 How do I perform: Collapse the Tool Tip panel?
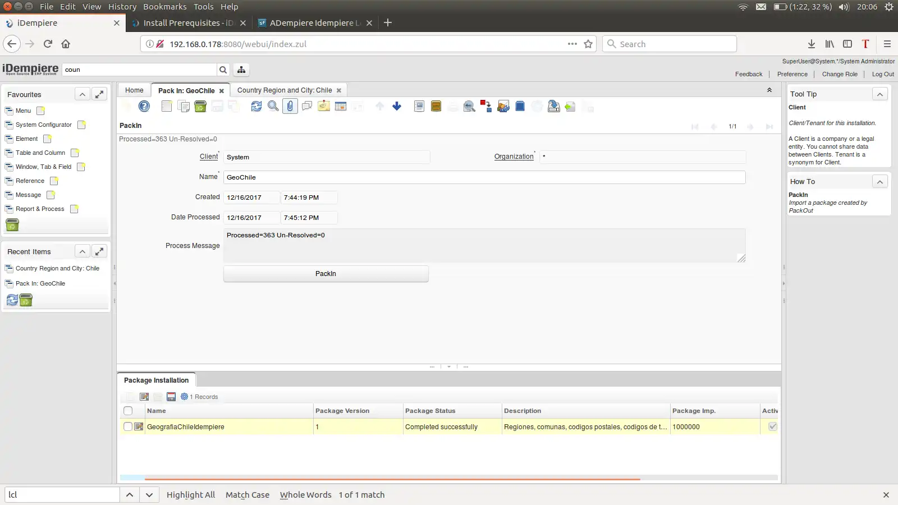pos(880,94)
